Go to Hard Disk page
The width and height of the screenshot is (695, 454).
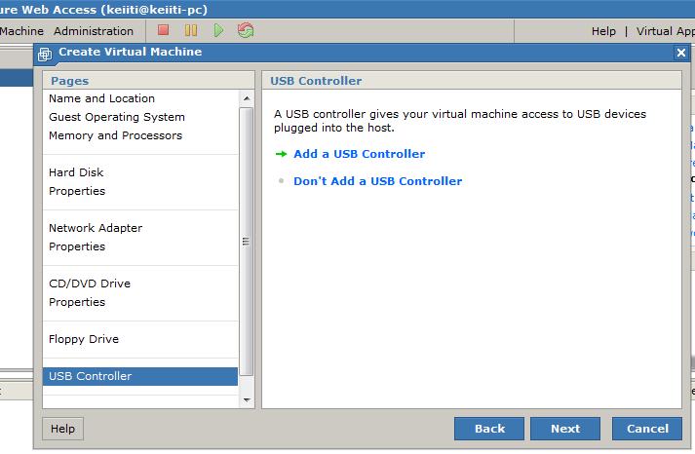(x=76, y=172)
